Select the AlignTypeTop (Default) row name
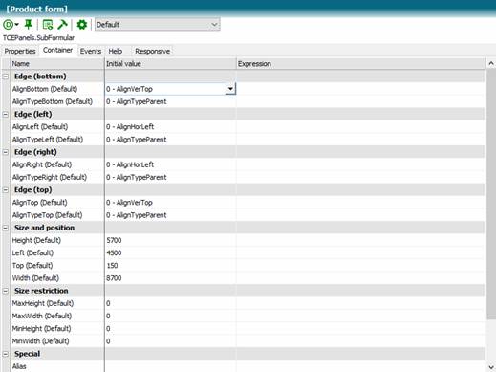The width and height of the screenshot is (496, 372). 47,215
